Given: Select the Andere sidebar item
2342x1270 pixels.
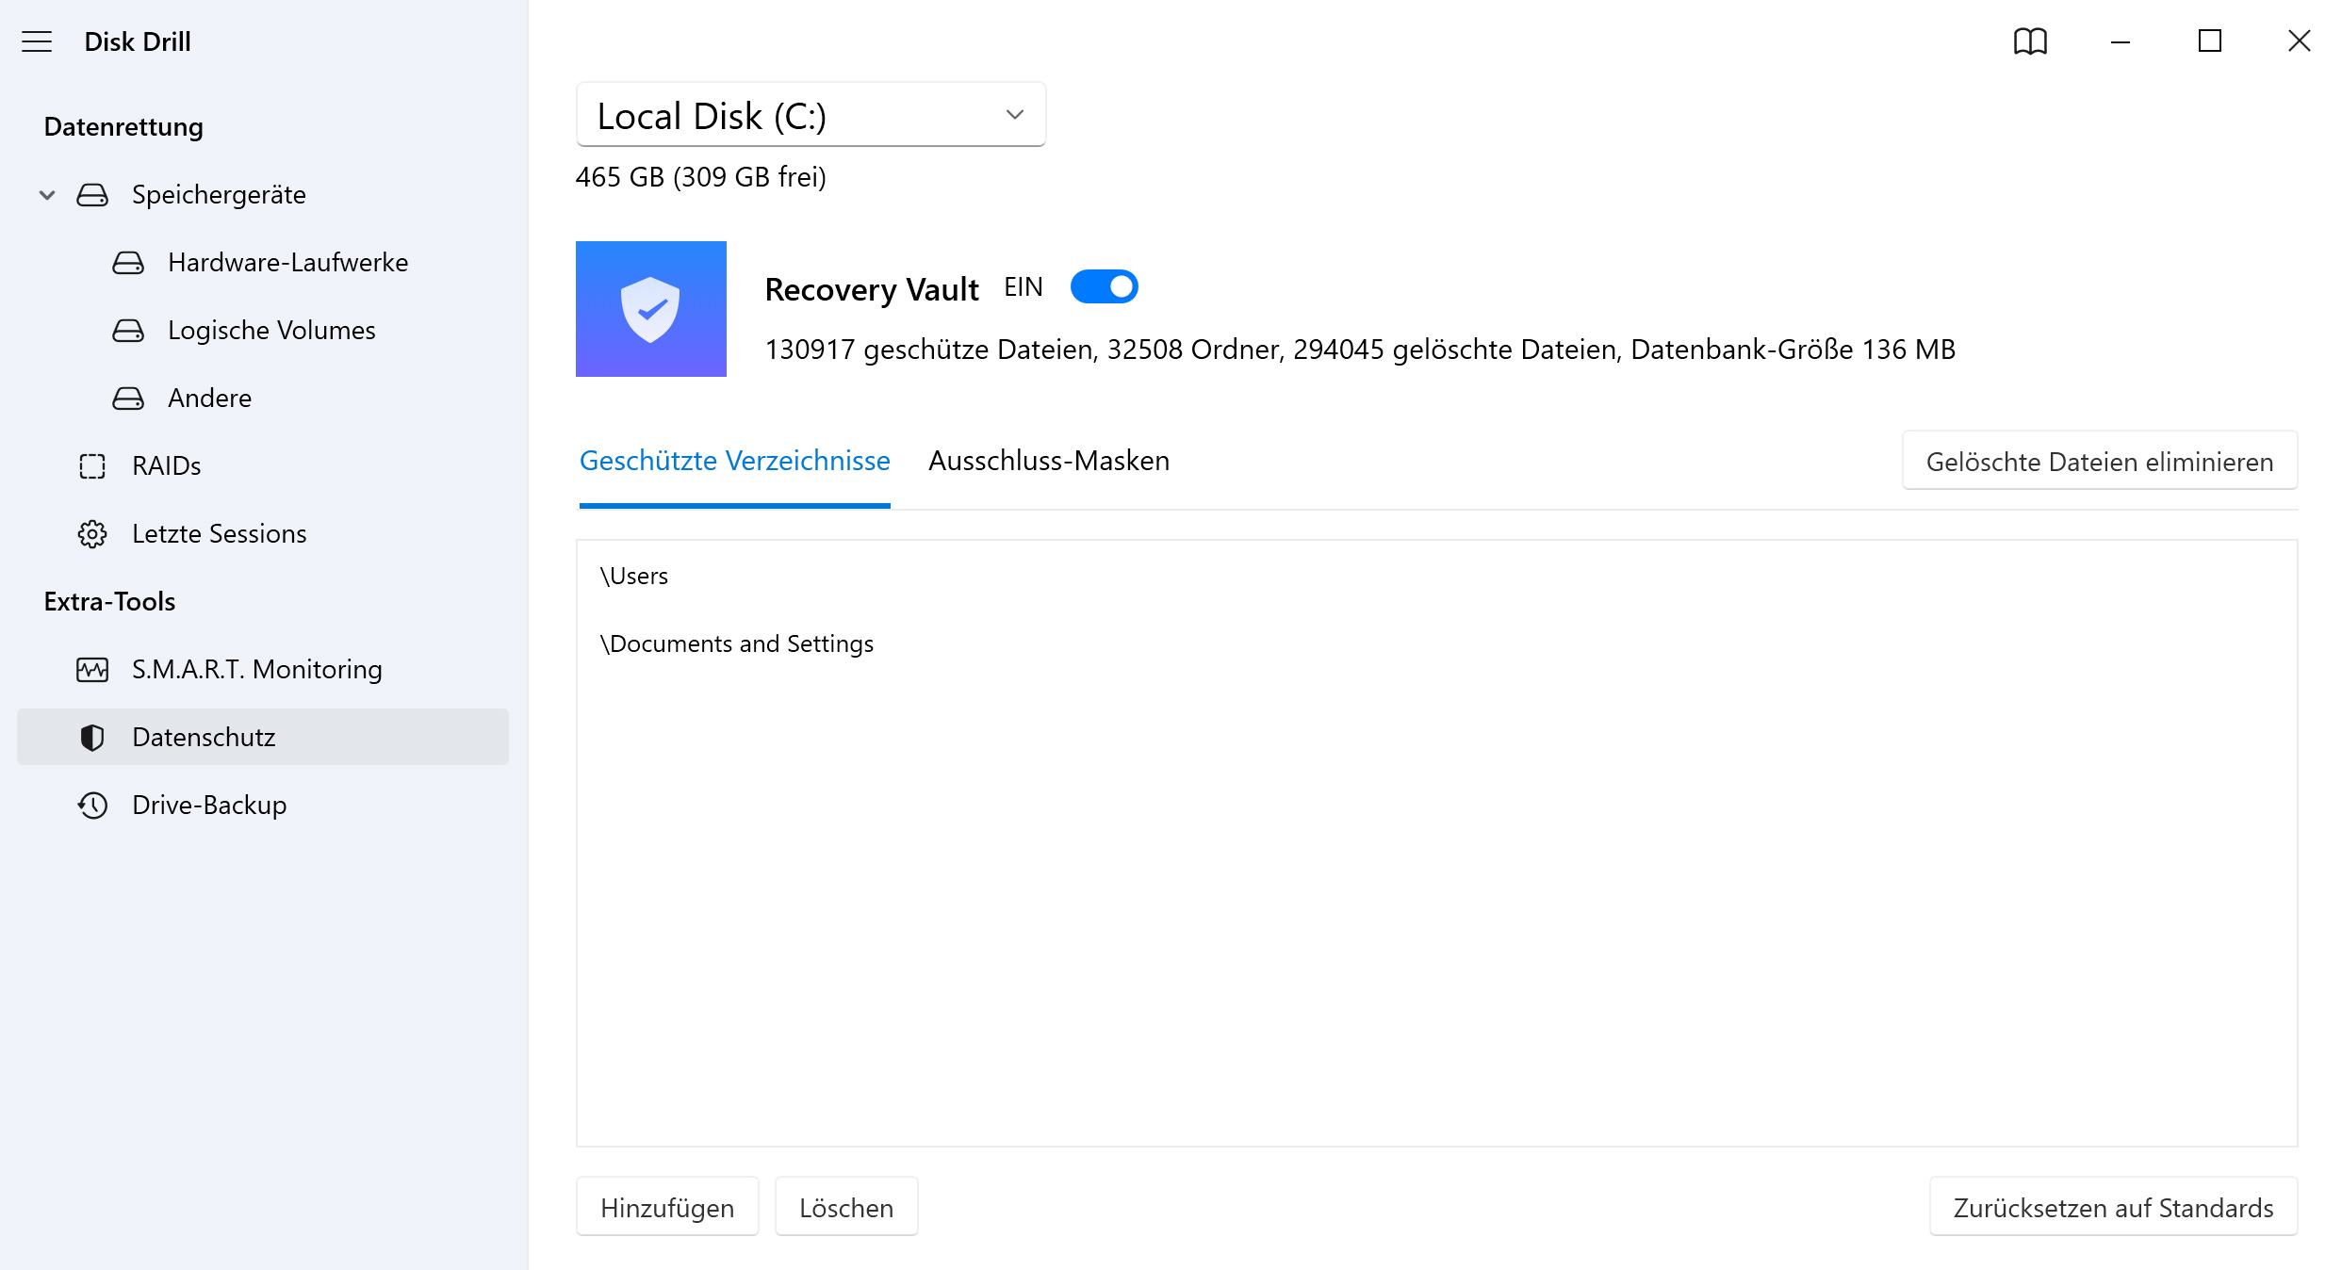Looking at the screenshot, I should (x=211, y=398).
